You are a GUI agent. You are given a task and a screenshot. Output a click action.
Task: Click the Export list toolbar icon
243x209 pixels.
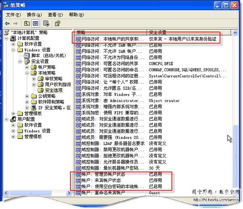(46, 23)
